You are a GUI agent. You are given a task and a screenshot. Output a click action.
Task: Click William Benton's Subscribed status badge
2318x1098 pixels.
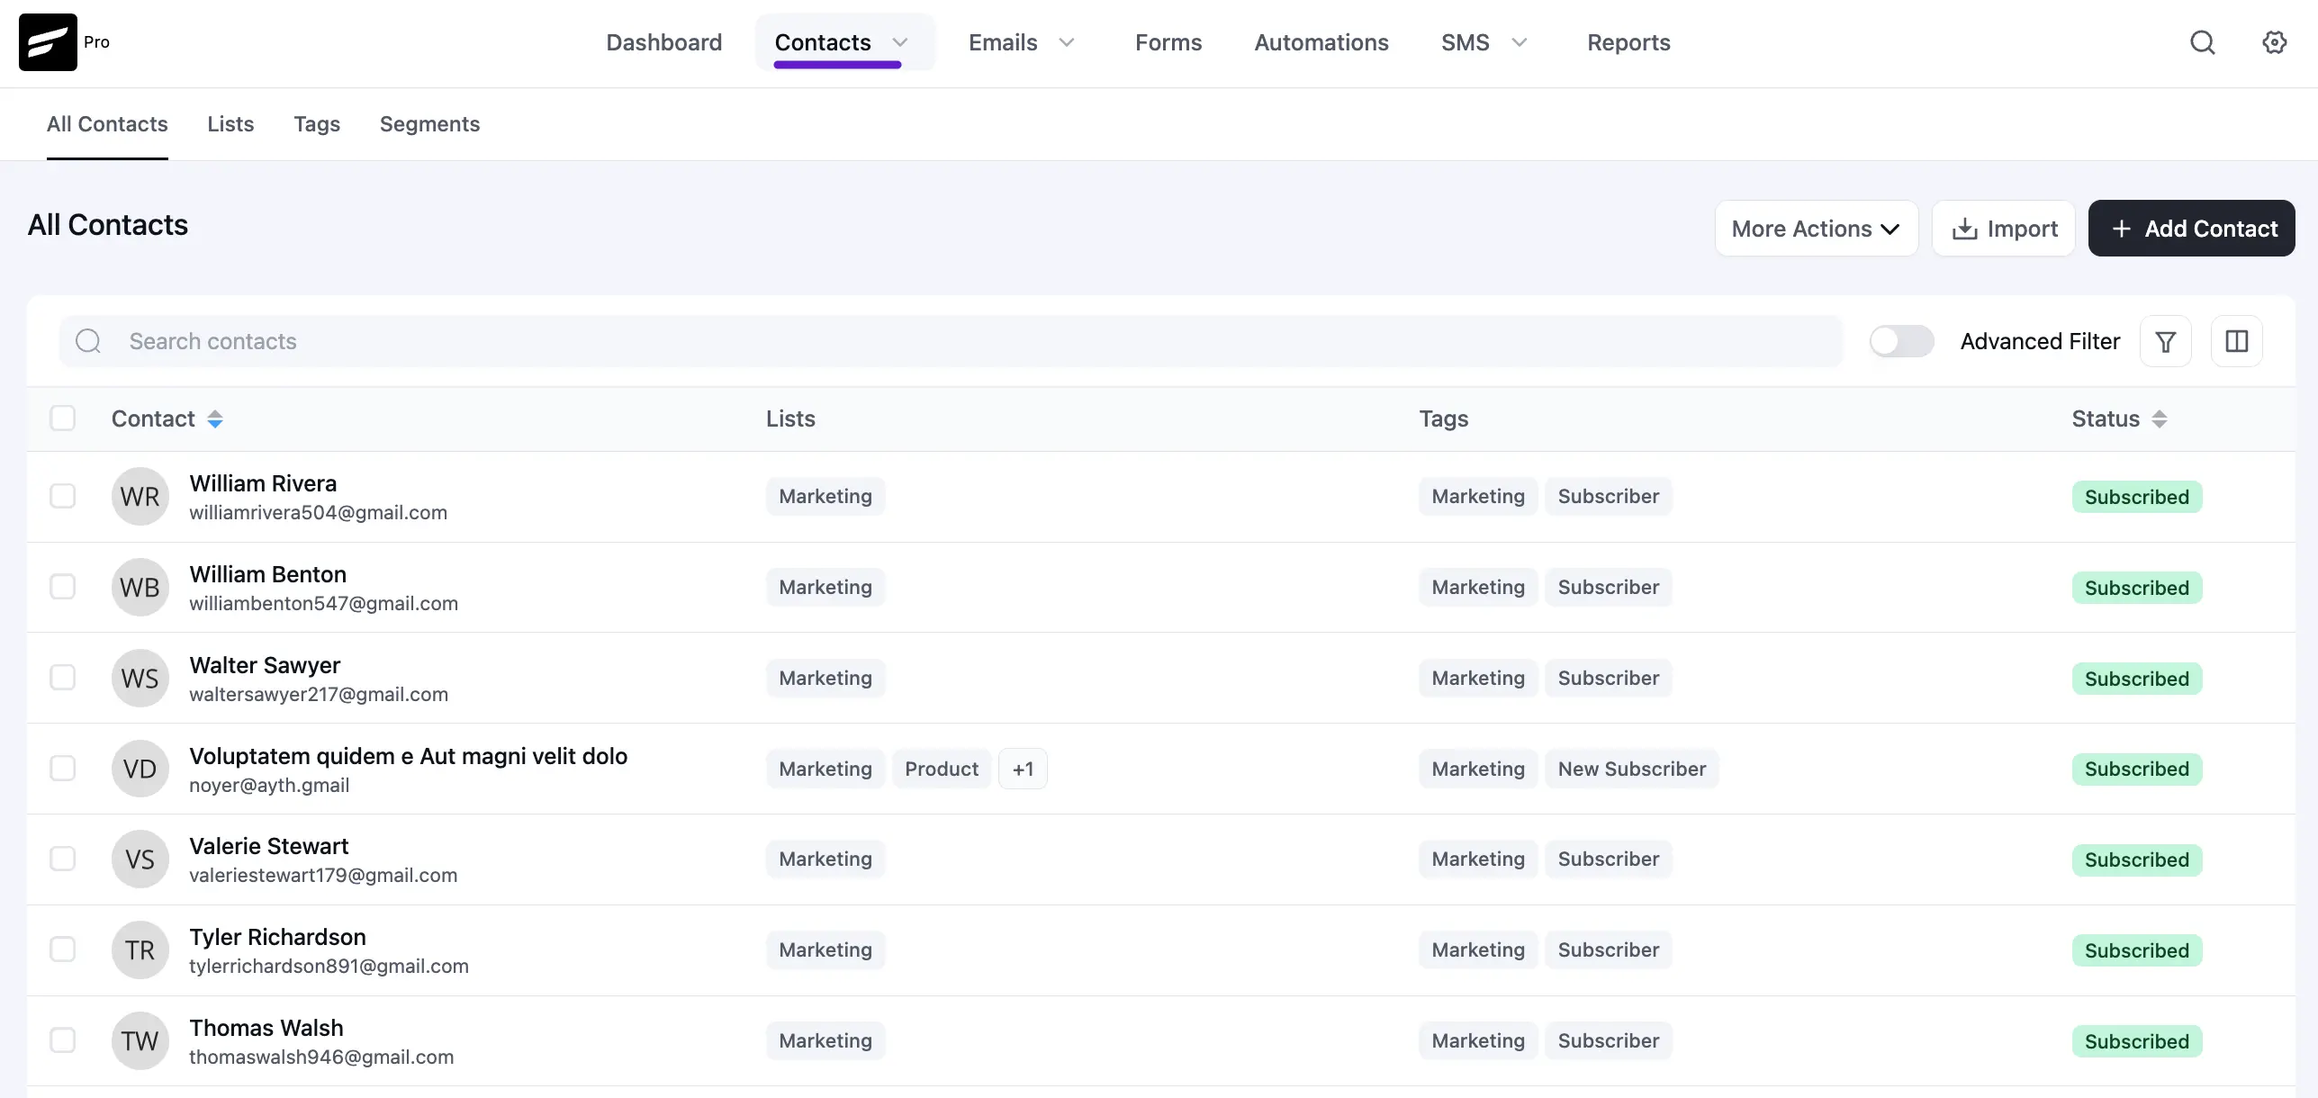click(x=2136, y=588)
